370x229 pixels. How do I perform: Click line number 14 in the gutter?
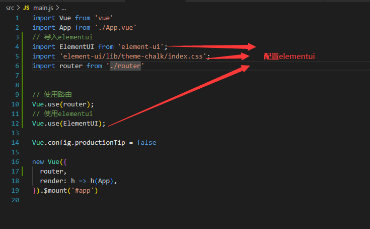click(17, 143)
